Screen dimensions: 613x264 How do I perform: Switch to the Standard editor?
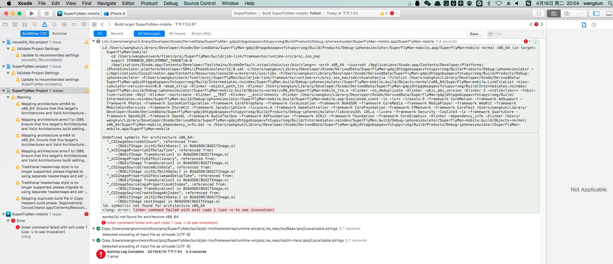pos(554,13)
